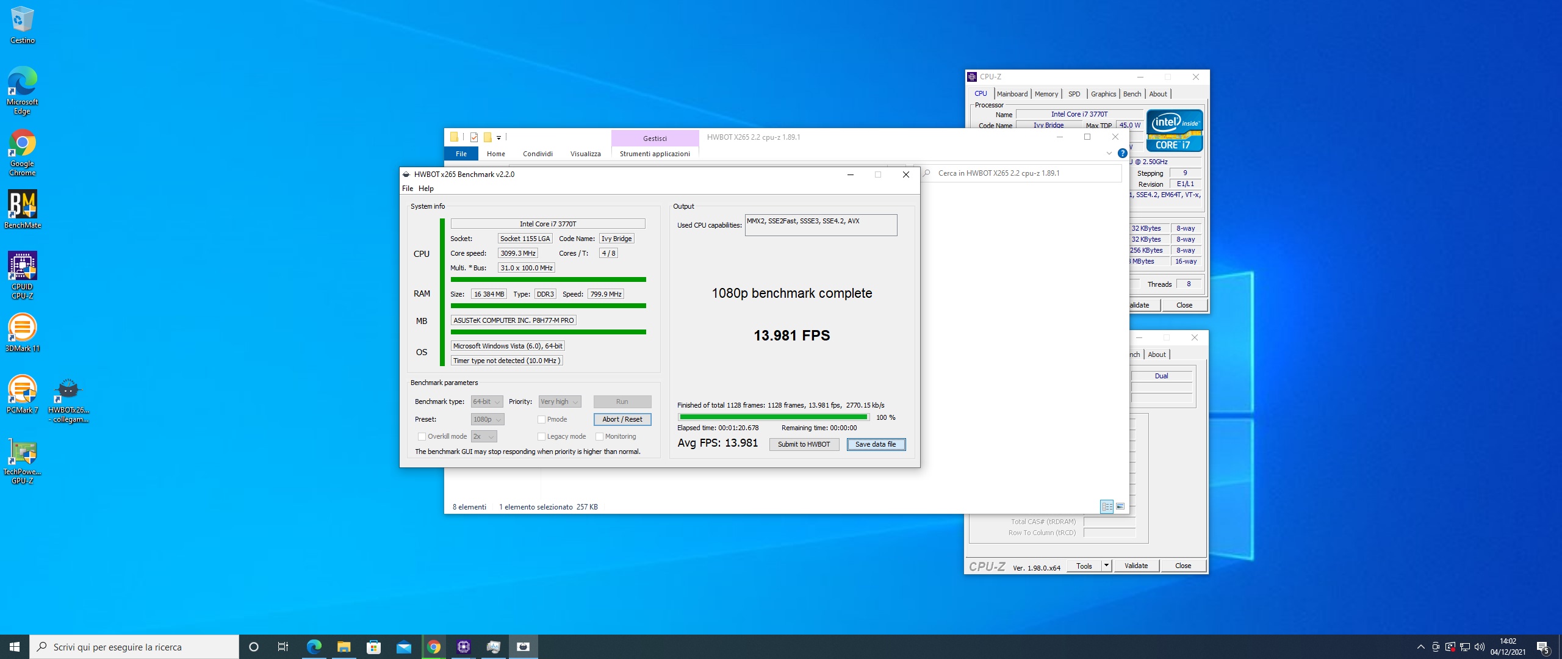The image size is (1562, 659).
Task: Click Explorer help question mark icon
Action: click(x=1122, y=154)
